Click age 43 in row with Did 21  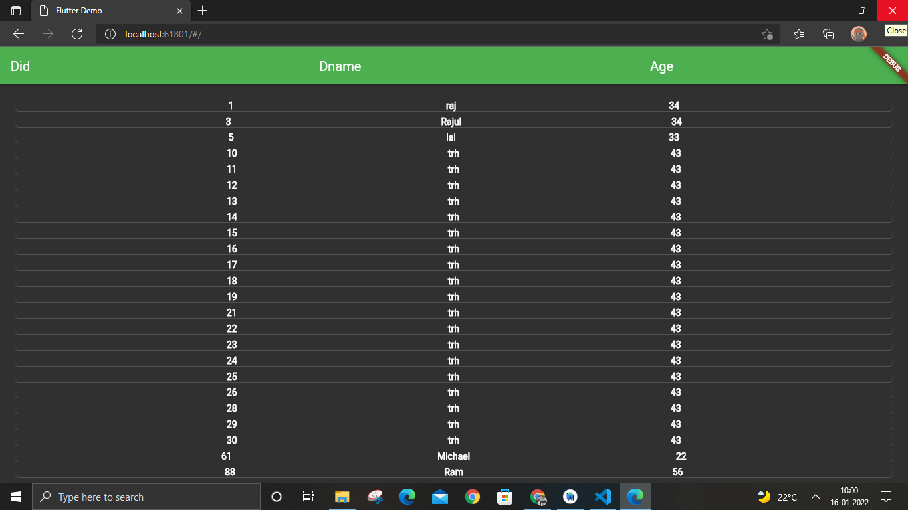675,313
